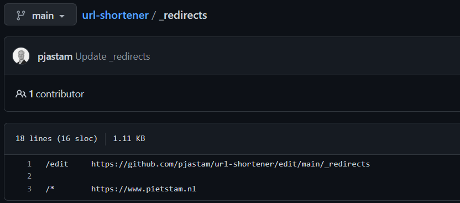460x203 pixels.
Task: Click the slash separator in the breadcrumb
Action: (154, 15)
